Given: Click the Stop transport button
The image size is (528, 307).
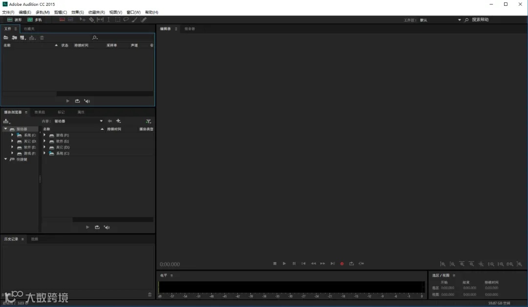Looking at the screenshot, I should click(x=275, y=264).
